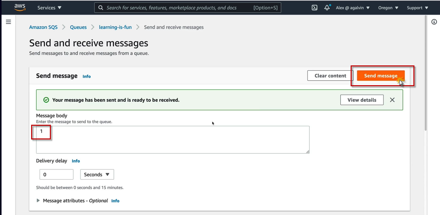
Task: Open the notifications bell
Action: tap(327, 8)
